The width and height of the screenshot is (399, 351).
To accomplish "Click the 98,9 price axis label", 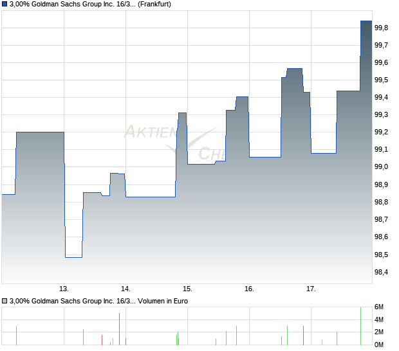I will tap(381, 184).
